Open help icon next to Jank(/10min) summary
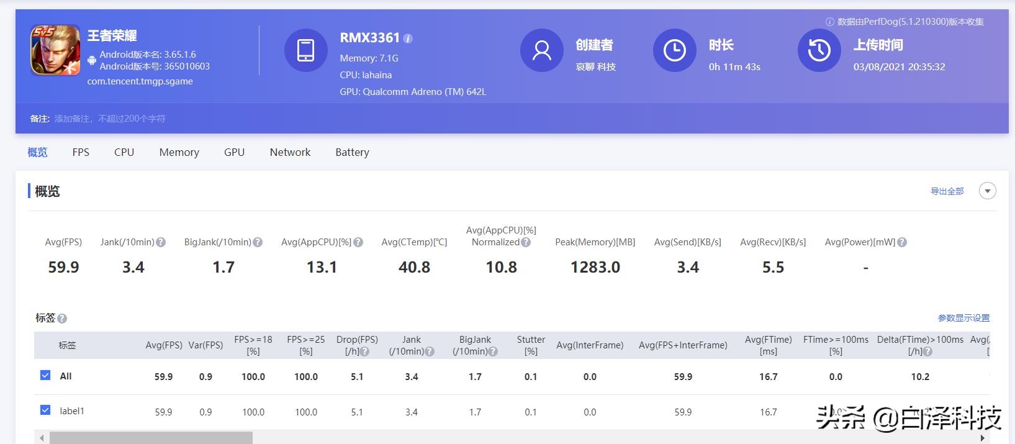The width and height of the screenshot is (1015, 444). tap(161, 242)
